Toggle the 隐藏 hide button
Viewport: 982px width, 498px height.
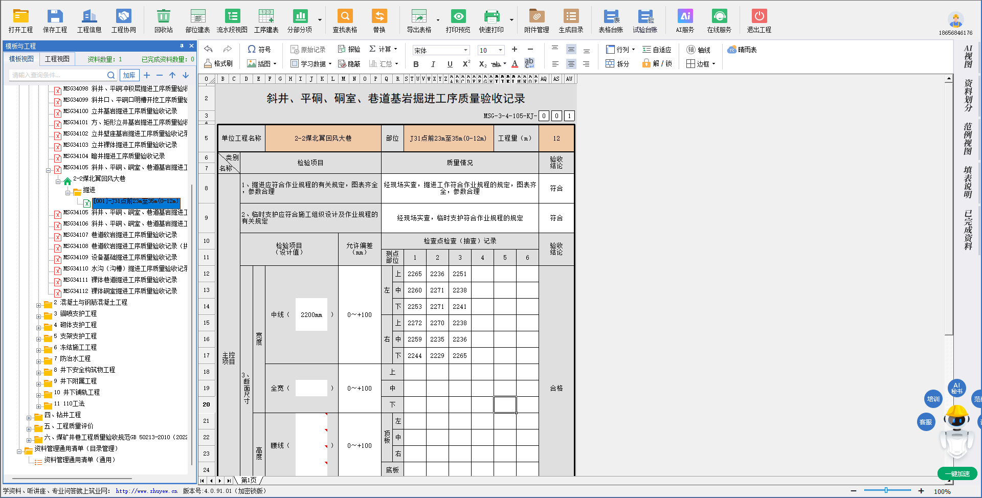349,63
